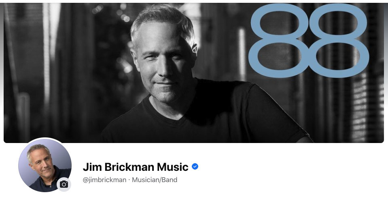Image resolution: width=388 pixels, height=197 pixels.
Task: Click the black t-shirt in cover photo
Action: pos(206,116)
